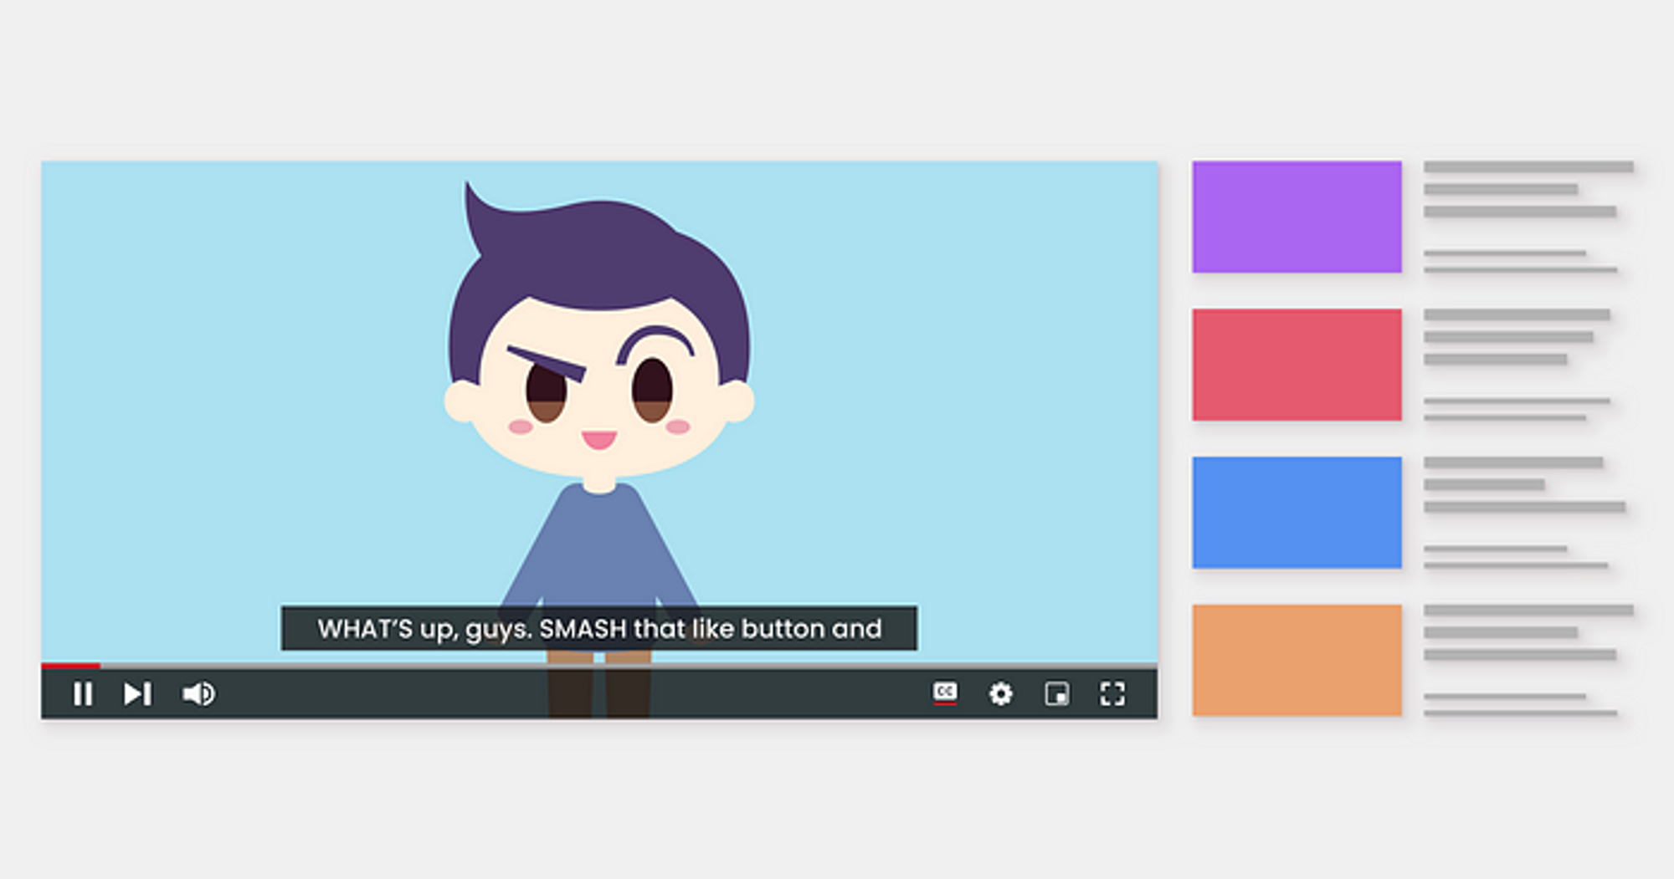Screen dimensions: 1674x879
Task: Enter fullscreen with the corner brackets icon
Action: 1112,693
